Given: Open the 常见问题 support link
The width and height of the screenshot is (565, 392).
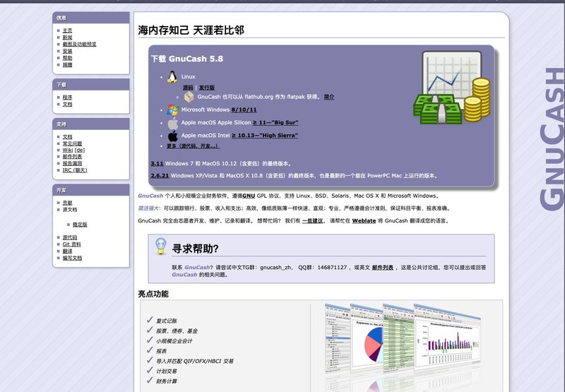Looking at the screenshot, I should pos(72,143).
